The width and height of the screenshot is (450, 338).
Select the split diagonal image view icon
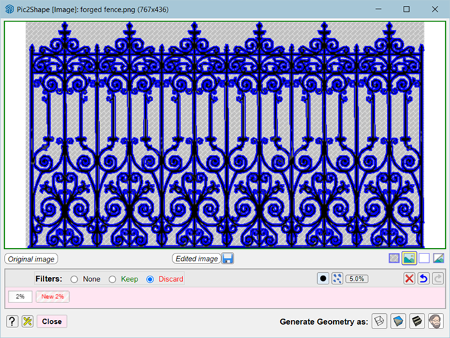[439, 258]
